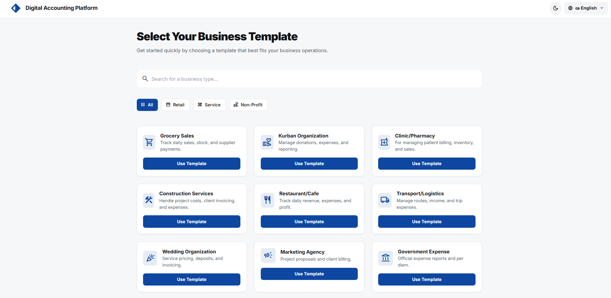Click the fork and knife icon on Restaurant/Cafe
The height and width of the screenshot is (298, 611).
[x=267, y=200]
